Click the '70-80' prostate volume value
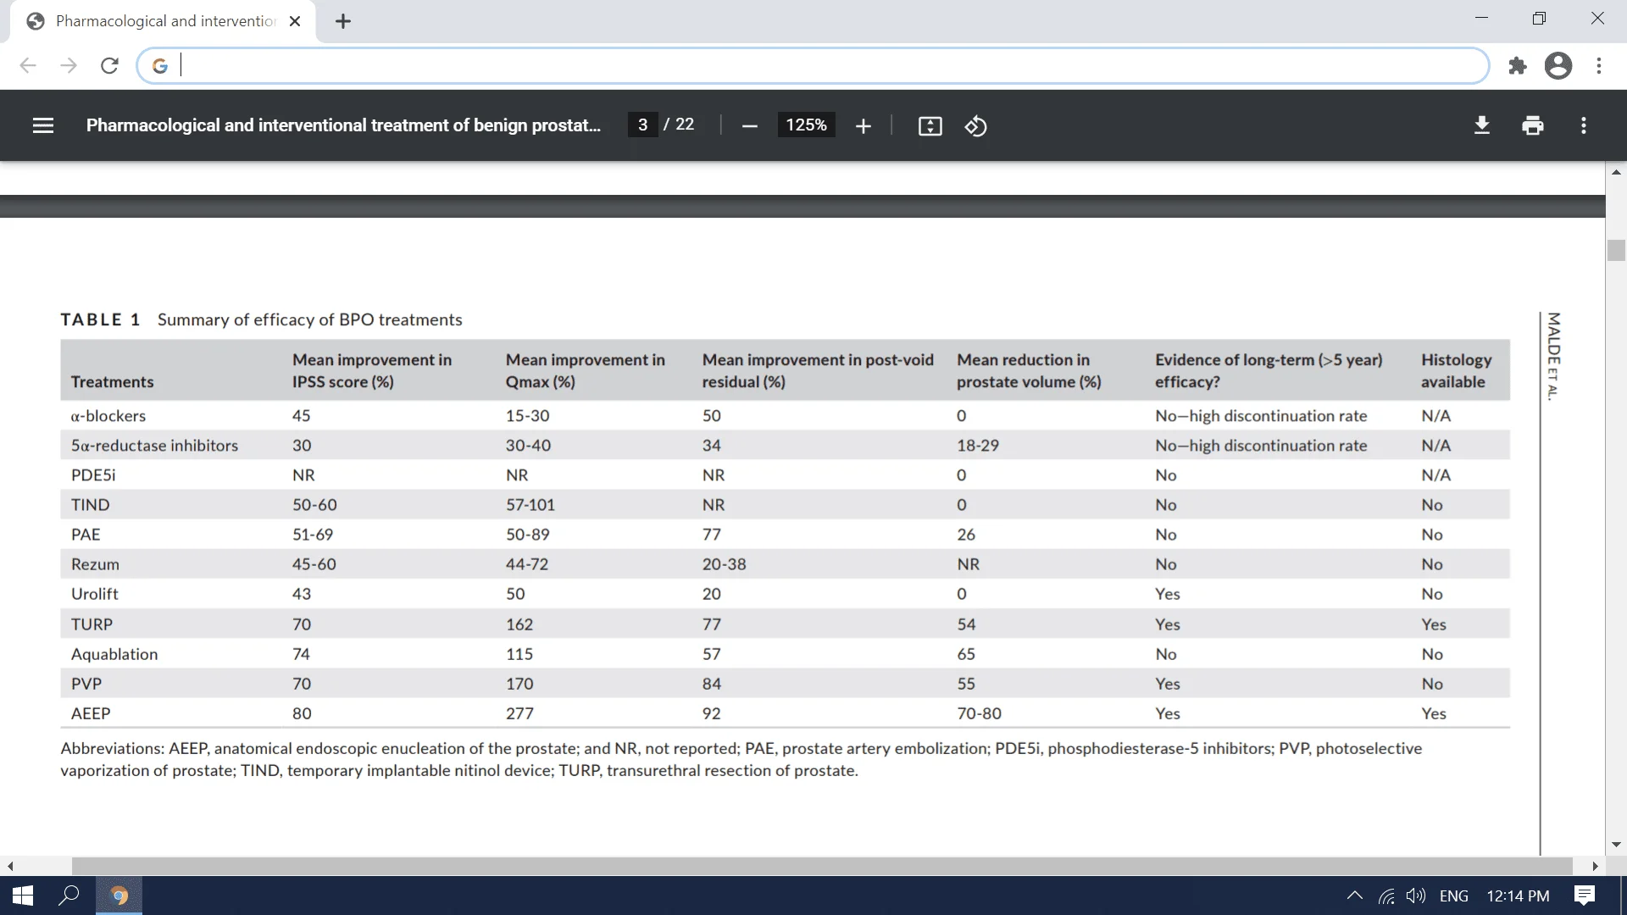 click(x=979, y=713)
